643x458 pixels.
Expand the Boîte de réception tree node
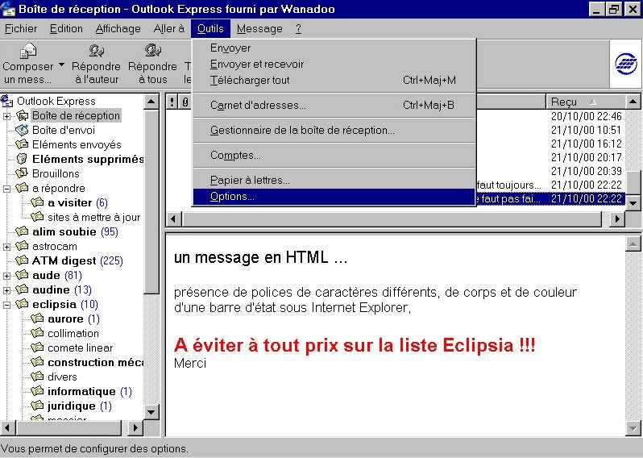7,116
